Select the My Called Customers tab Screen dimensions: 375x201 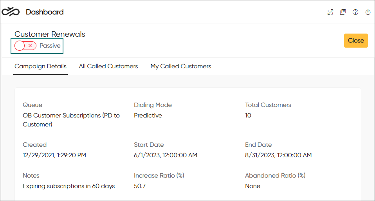[181, 66]
